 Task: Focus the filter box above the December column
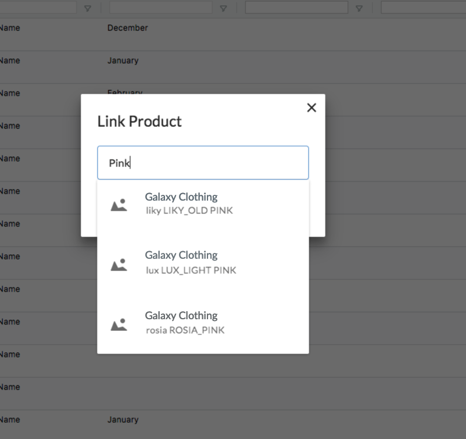pos(160,8)
